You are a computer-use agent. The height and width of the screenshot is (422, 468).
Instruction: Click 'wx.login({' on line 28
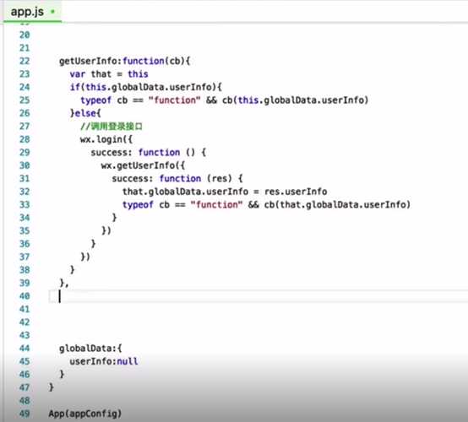106,139
